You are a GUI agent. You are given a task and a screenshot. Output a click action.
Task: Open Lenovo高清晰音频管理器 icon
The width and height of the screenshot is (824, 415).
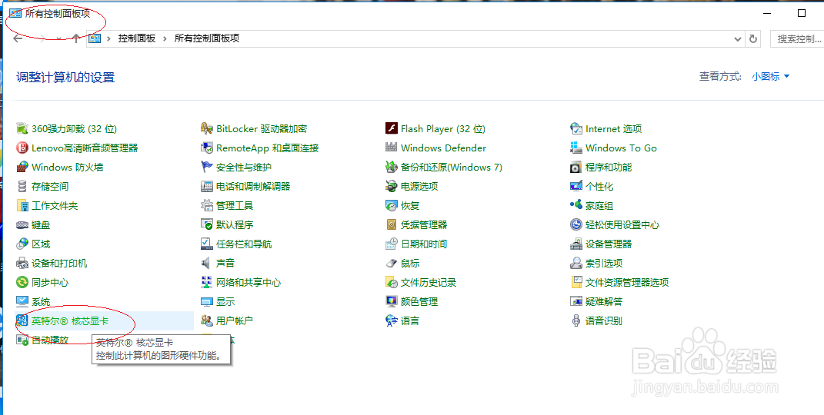pos(22,148)
